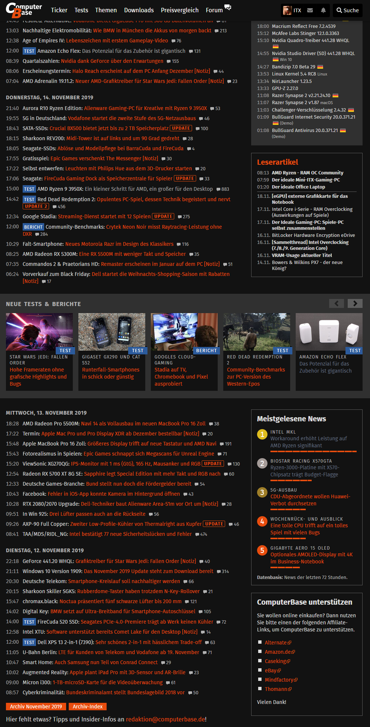Open the Preisvergleich menu
This screenshot has height=727, width=370.
pyautogui.click(x=180, y=10)
